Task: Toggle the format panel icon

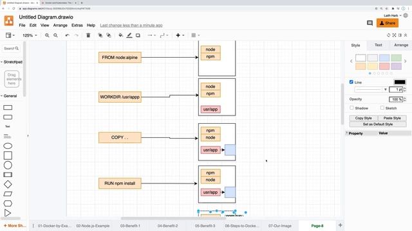Action: coord(400,35)
